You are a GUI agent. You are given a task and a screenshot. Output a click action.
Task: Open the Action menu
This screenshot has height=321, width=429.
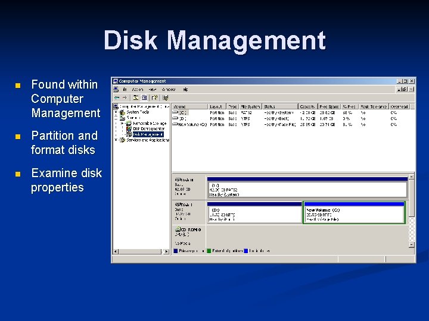pyautogui.click(x=138, y=89)
